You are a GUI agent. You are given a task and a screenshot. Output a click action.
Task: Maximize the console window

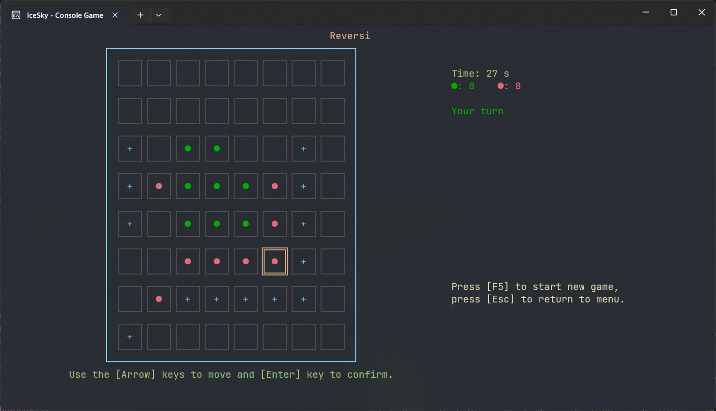tap(674, 12)
